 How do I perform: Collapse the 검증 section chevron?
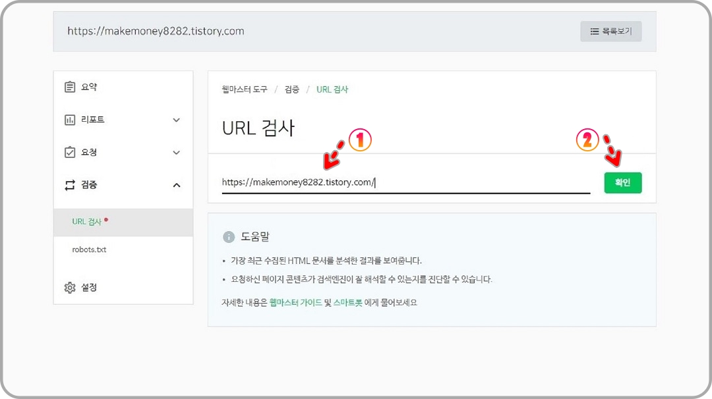[x=176, y=185]
